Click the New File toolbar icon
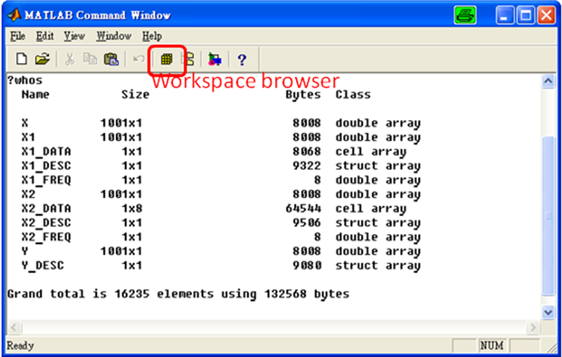 click(x=21, y=60)
